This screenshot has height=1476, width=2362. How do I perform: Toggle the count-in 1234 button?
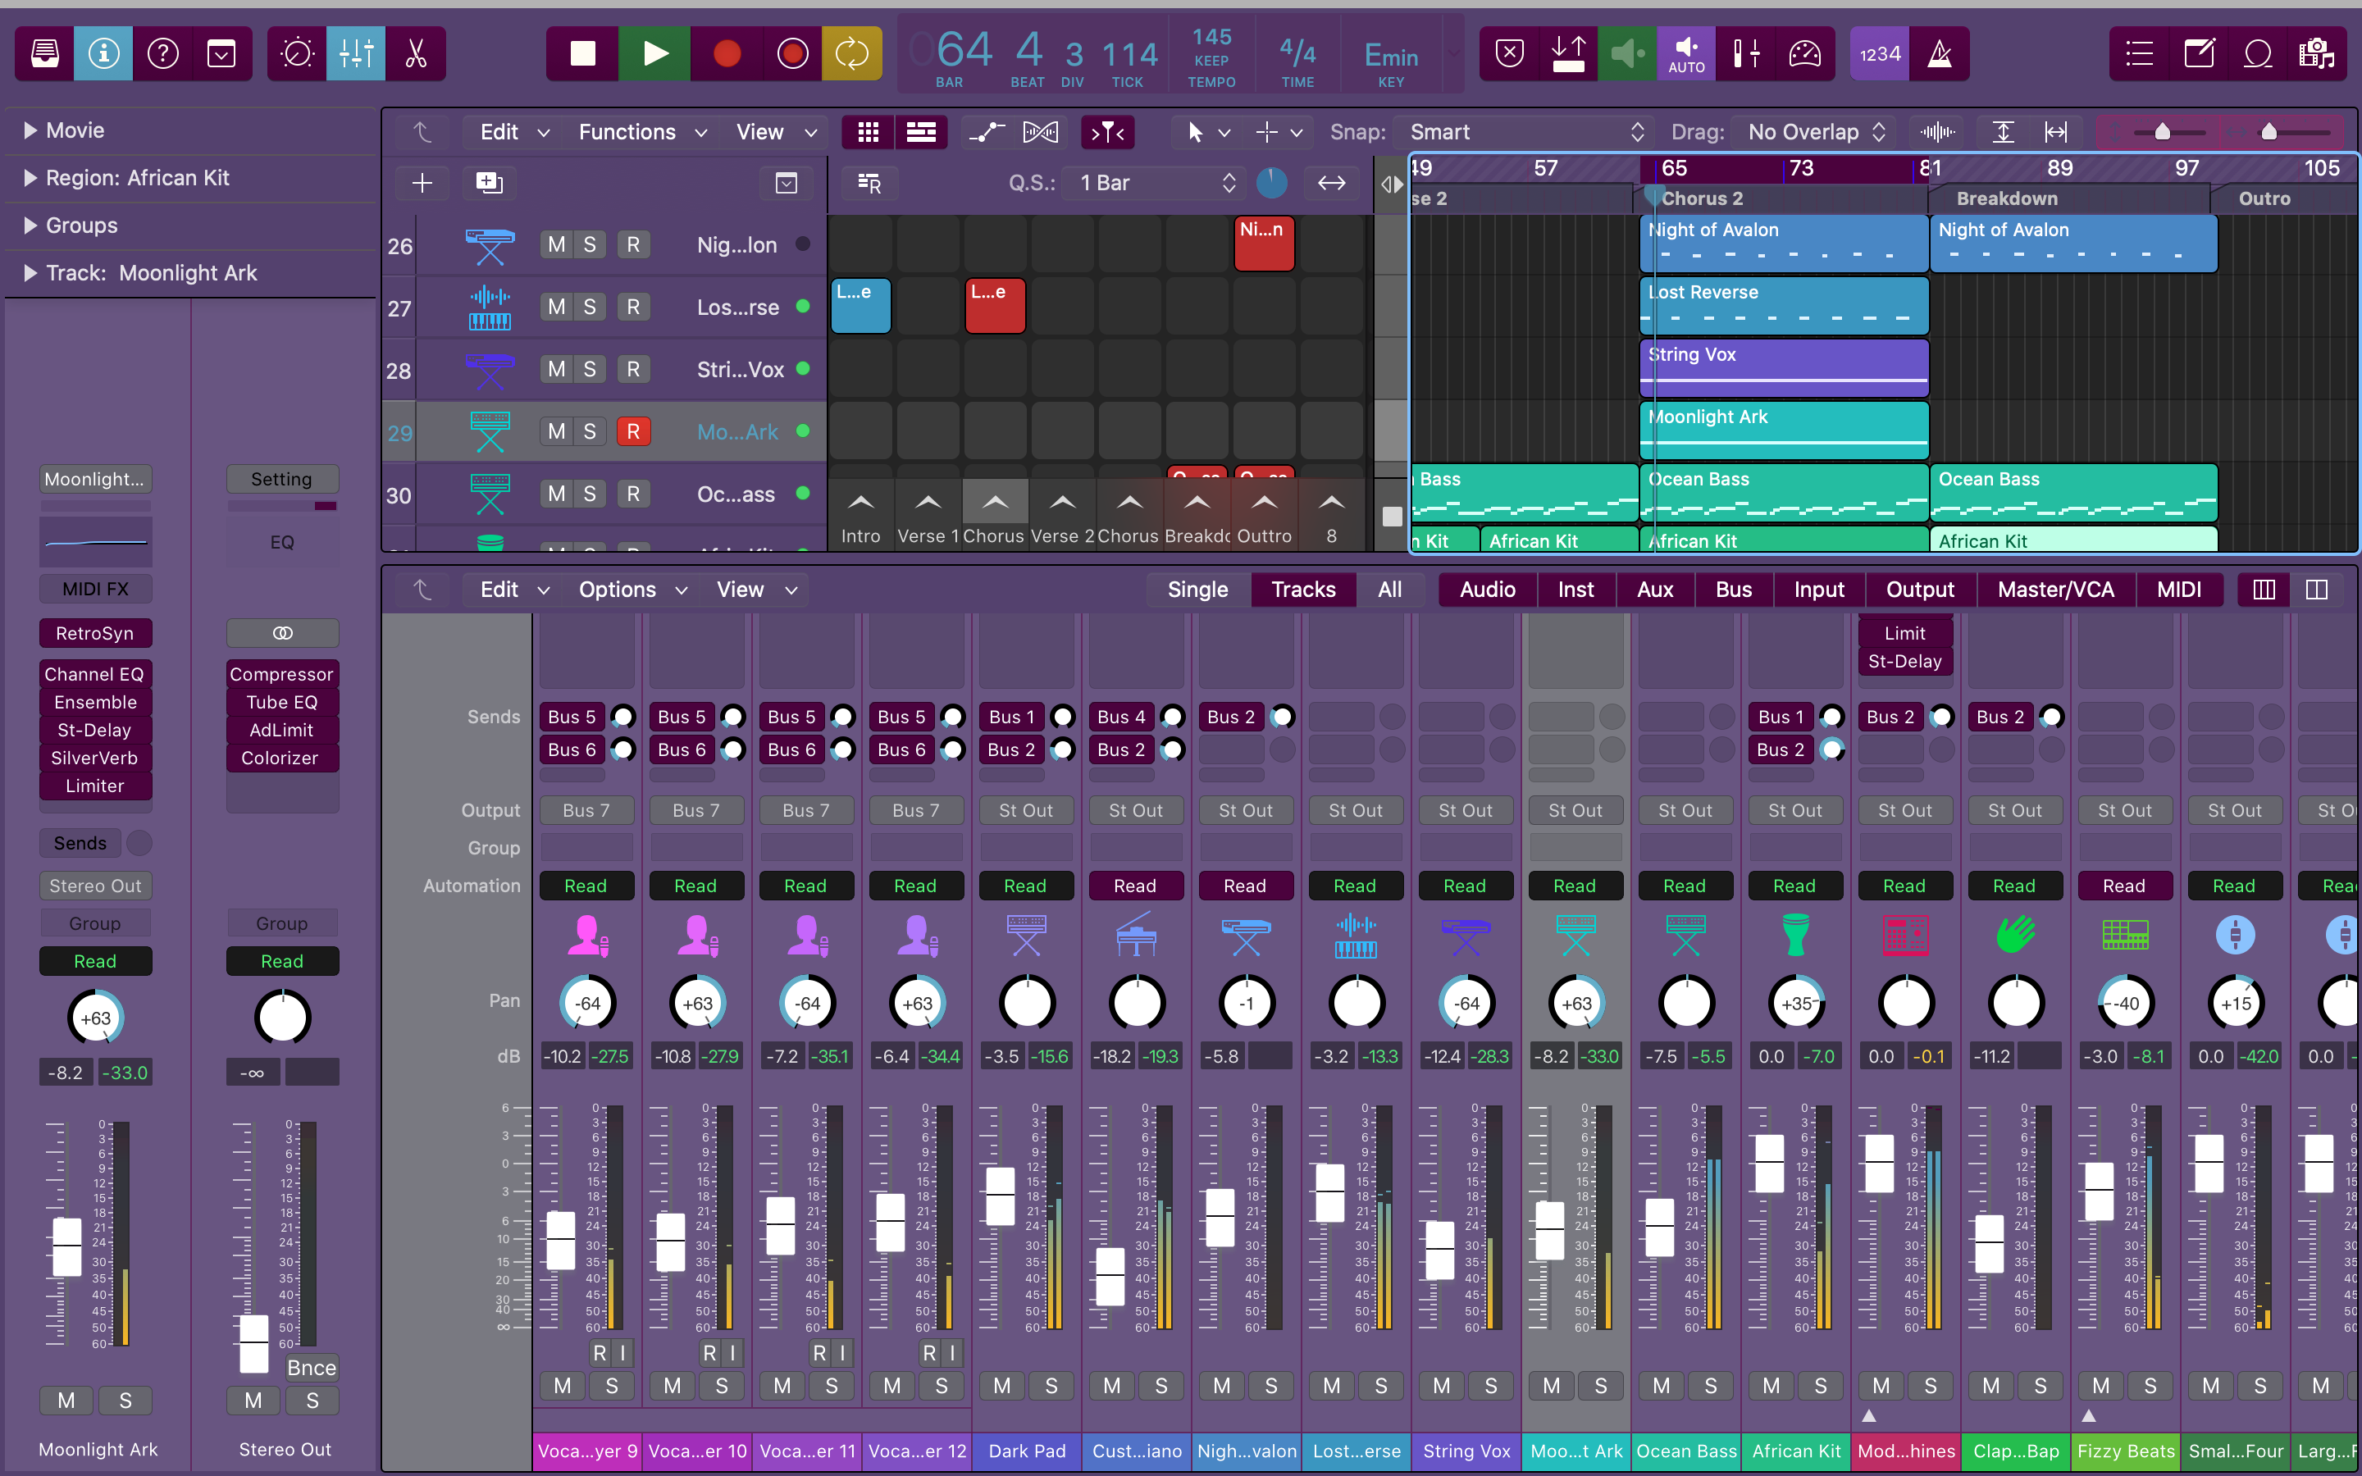[1879, 53]
